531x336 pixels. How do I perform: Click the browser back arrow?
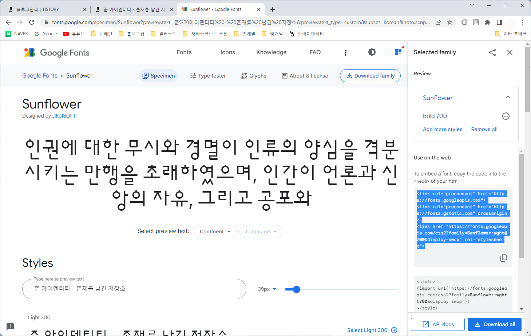[8, 22]
